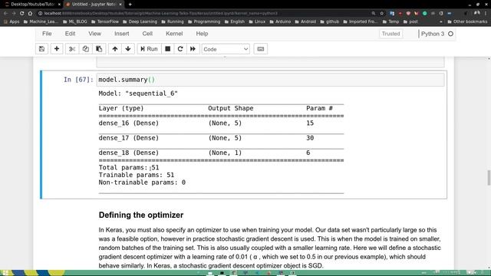Open the Insert menu
The width and height of the screenshot is (491, 276).
click(122, 34)
